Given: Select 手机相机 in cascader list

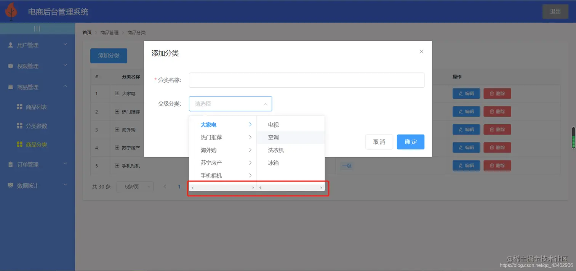Looking at the screenshot, I should pyautogui.click(x=223, y=176).
